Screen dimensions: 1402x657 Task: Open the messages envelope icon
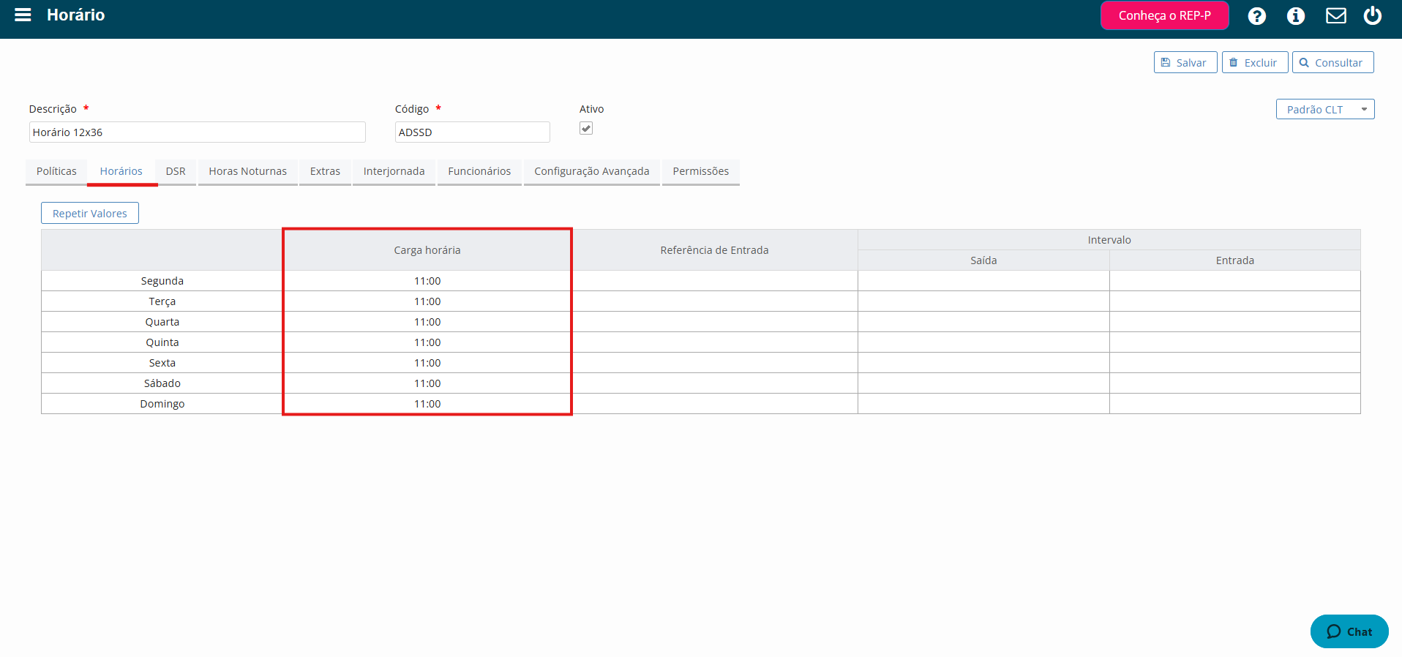[x=1335, y=15]
